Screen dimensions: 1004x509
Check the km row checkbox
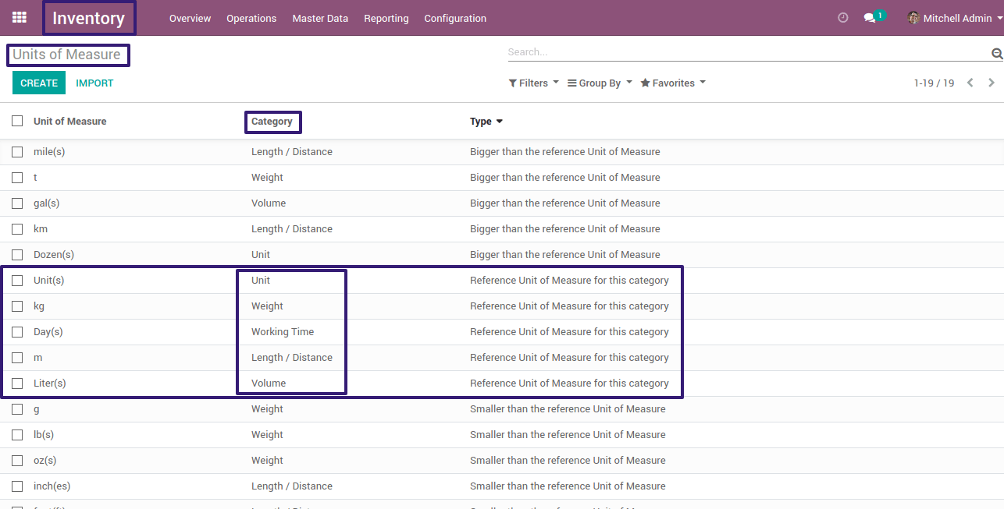(x=17, y=229)
